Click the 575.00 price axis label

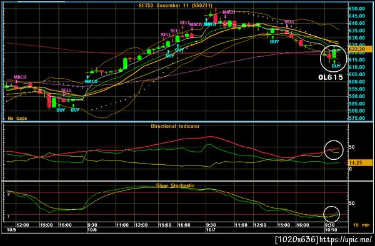tap(357, 118)
